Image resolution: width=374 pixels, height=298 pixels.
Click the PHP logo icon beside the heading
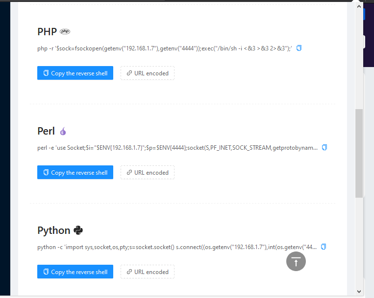point(65,31)
